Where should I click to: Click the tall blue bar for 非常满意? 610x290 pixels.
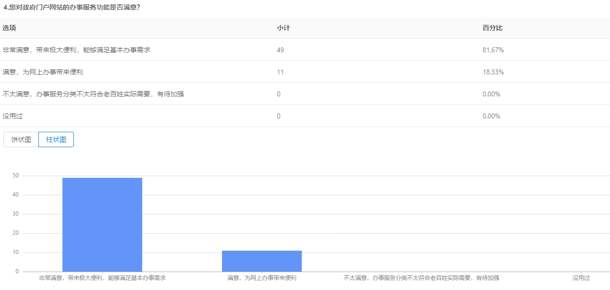102,224
